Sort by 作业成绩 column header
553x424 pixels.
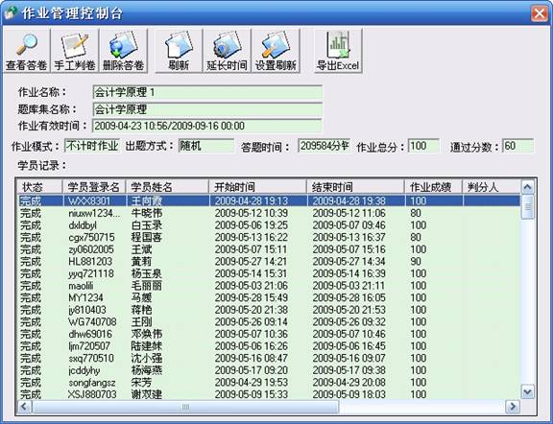[x=433, y=187]
